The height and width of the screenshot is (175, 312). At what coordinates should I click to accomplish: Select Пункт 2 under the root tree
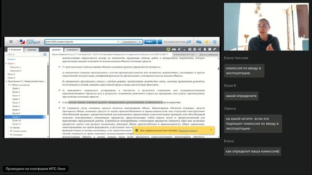11,74
